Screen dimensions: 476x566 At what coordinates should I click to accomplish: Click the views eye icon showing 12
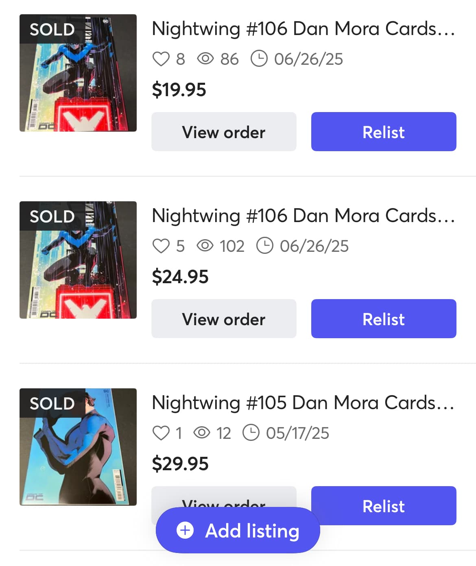[202, 433]
